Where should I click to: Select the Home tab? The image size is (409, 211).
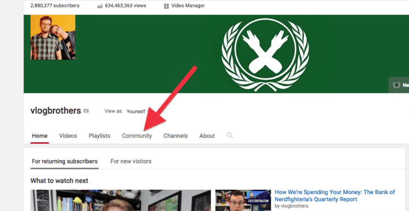[x=39, y=136]
